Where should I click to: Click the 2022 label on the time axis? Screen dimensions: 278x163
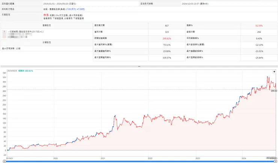[150, 158]
